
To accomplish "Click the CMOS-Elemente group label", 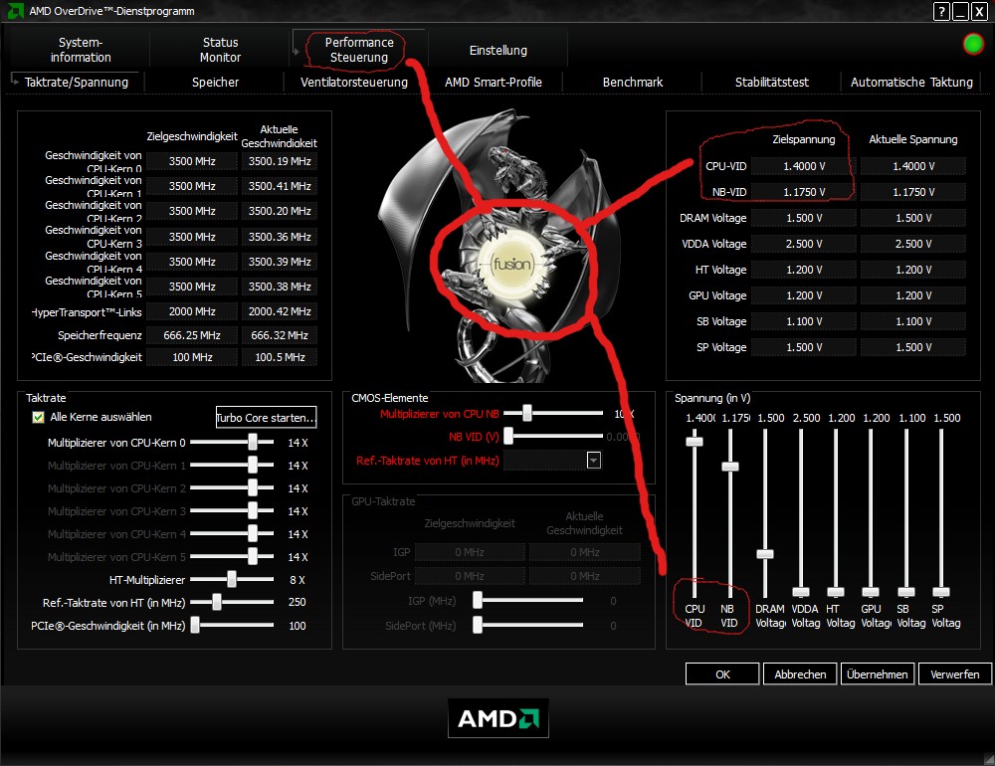I will [x=390, y=398].
